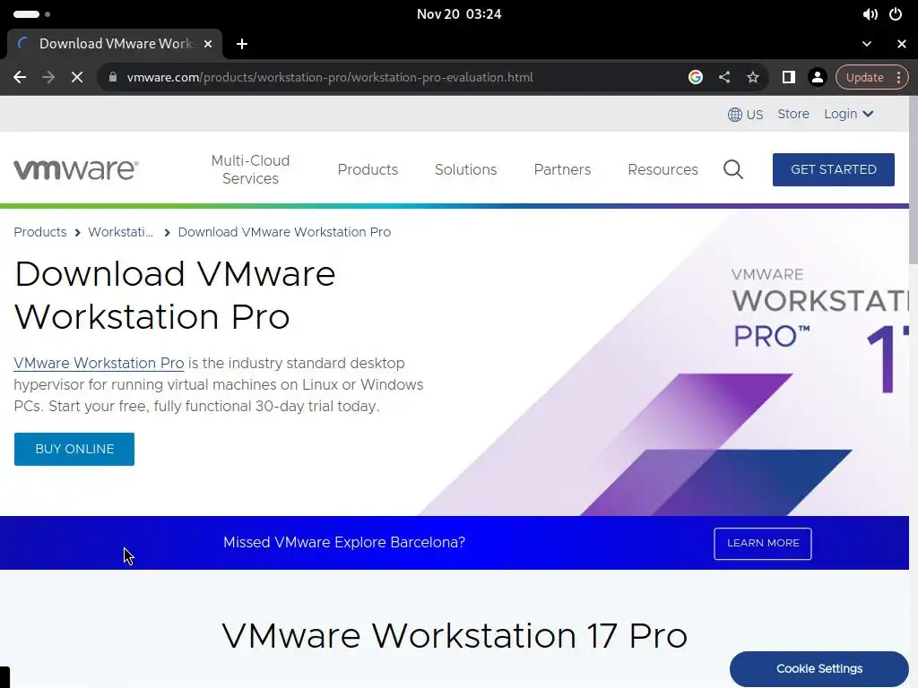The image size is (918, 688).
Task: Open the Chrome profile avatar icon
Action: 818,77
